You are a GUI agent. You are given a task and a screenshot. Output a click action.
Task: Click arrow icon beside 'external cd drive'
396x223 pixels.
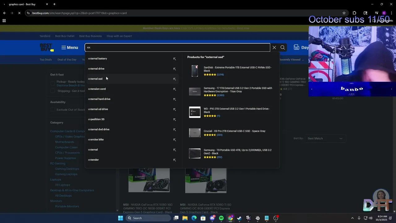(x=174, y=110)
